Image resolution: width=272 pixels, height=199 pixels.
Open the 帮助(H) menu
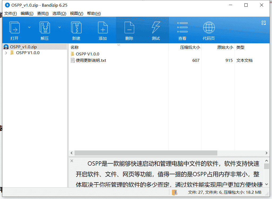[94, 14]
